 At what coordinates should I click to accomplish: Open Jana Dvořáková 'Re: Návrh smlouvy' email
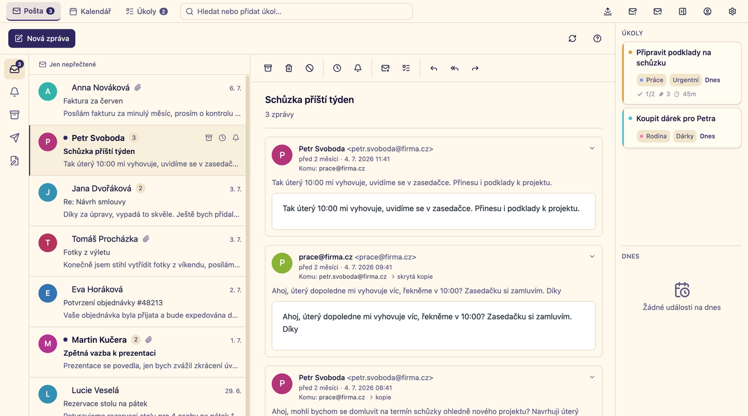click(137, 201)
